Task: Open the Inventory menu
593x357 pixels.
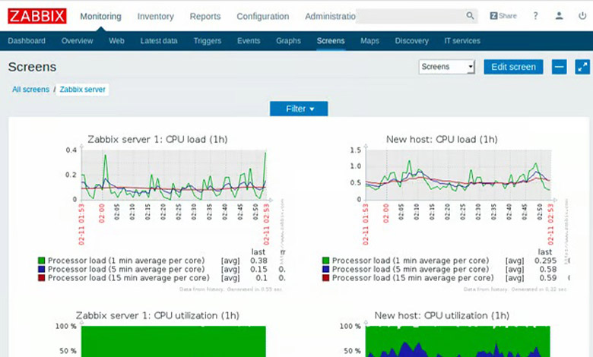Action: point(155,16)
